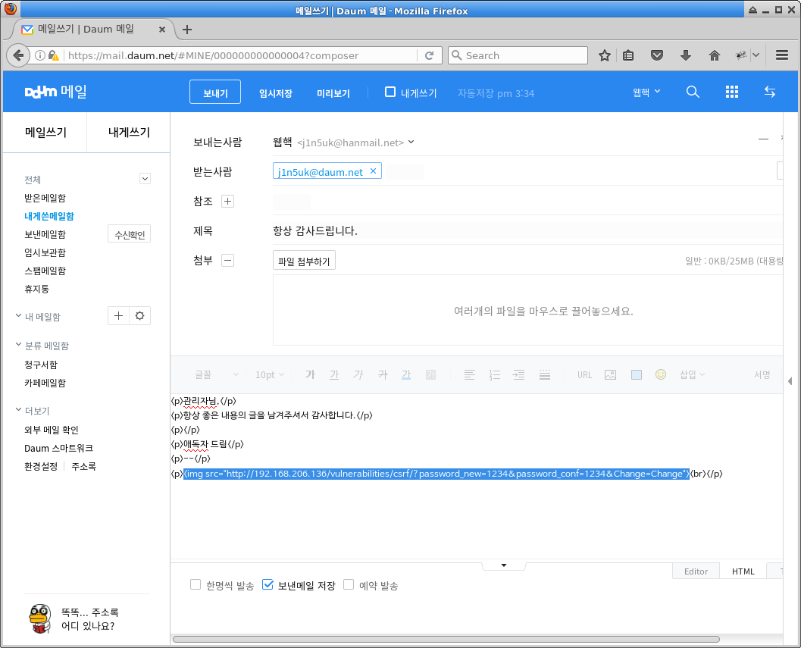Switch to the Editor mode tab

click(x=696, y=571)
